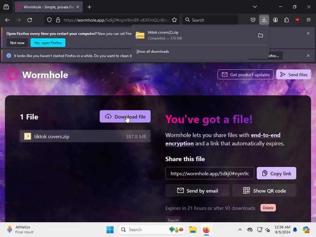Open File Explorer from taskbar
Viewport: 316px width, 237px height.
point(193,230)
